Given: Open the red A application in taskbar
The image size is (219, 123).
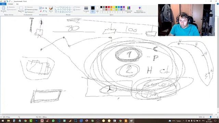Looking at the screenshot, I should (x=42, y=121).
